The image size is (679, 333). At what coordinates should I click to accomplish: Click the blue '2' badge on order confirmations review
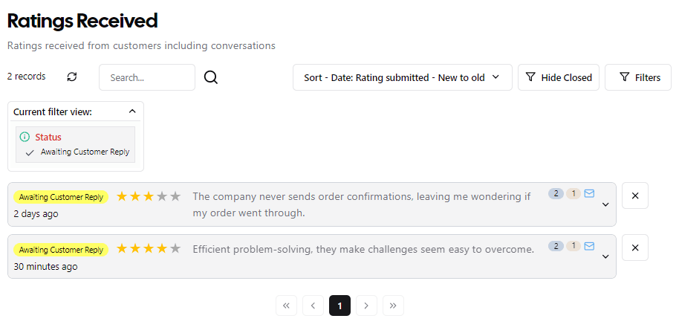pos(556,193)
